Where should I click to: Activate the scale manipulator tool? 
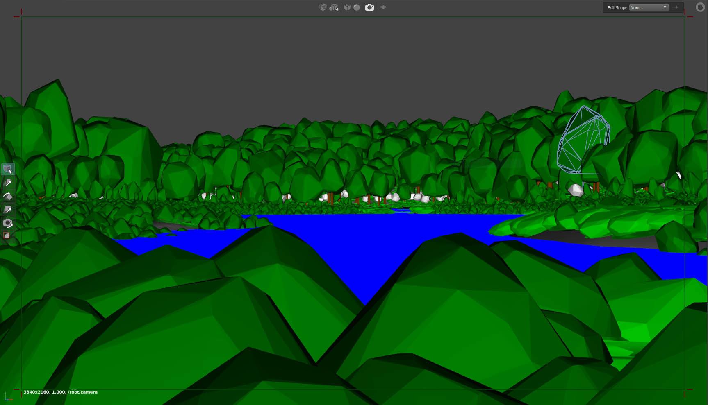click(7, 210)
